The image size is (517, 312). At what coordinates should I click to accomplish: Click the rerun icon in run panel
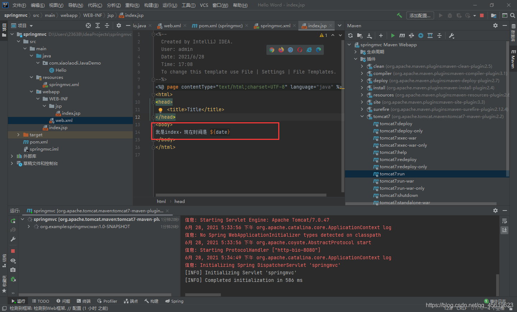13,220
